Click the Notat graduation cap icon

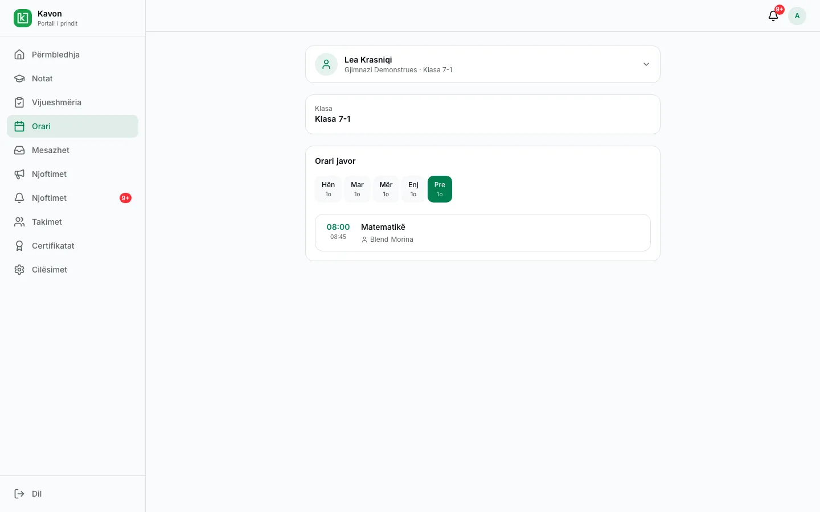click(19, 79)
